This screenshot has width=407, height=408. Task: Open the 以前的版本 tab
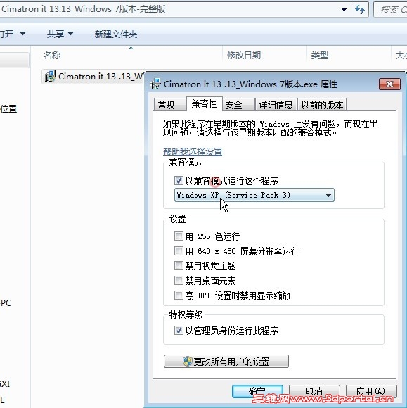point(322,105)
